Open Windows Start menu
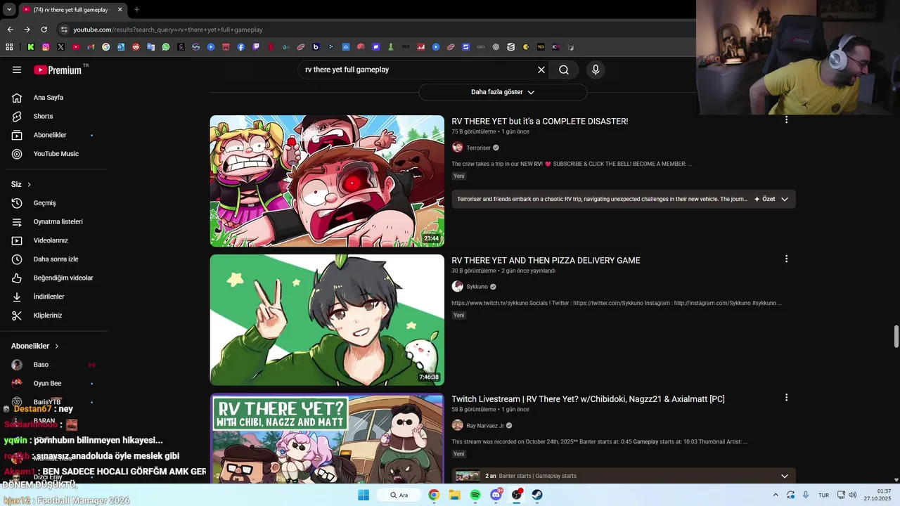The width and height of the screenshot is (900, 506). tap(364, 495)
